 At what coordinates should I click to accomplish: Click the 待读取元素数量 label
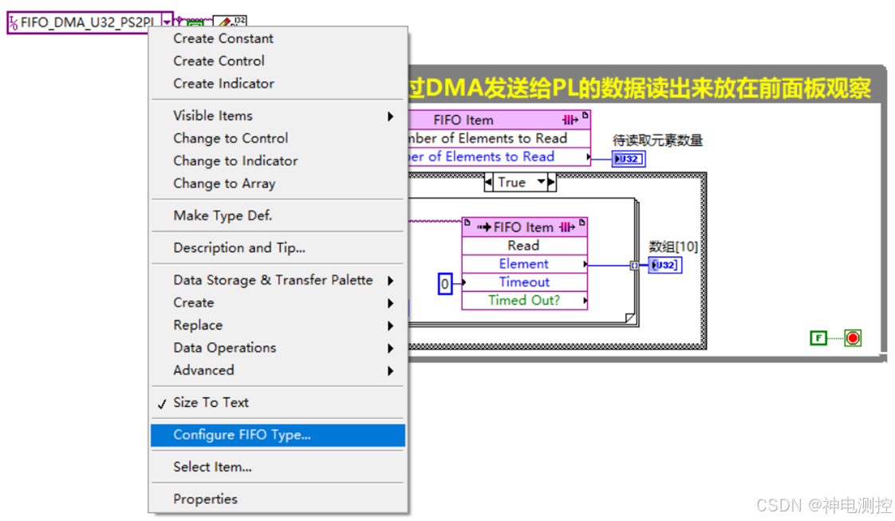[x=657, y=140]
